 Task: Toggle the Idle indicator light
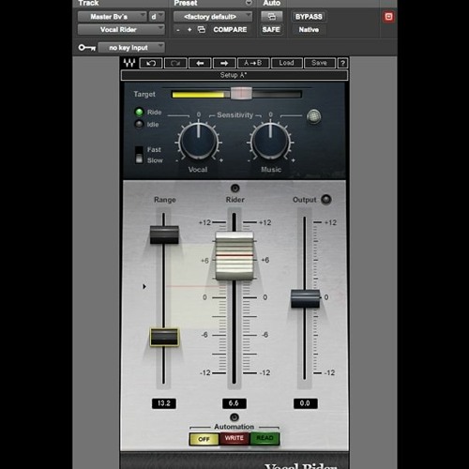[139, 125]
